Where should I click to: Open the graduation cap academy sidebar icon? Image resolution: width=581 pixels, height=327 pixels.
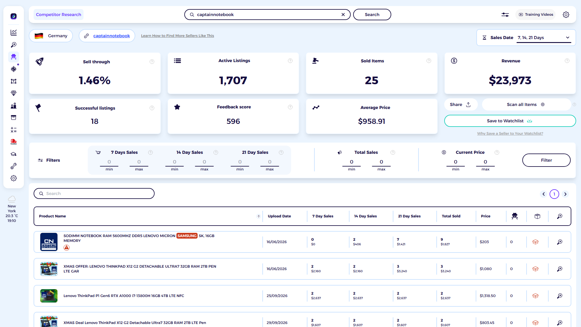pos(14,154)
